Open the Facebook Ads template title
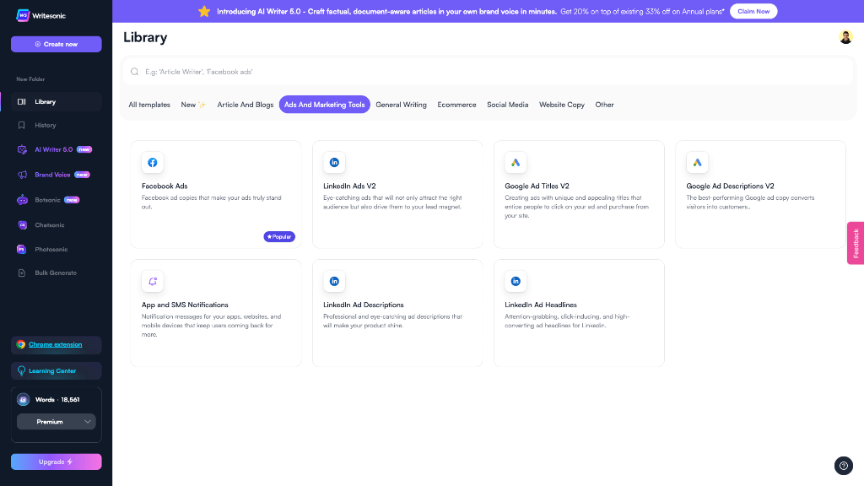The image size is (864, 486). [x=165, y=186]
